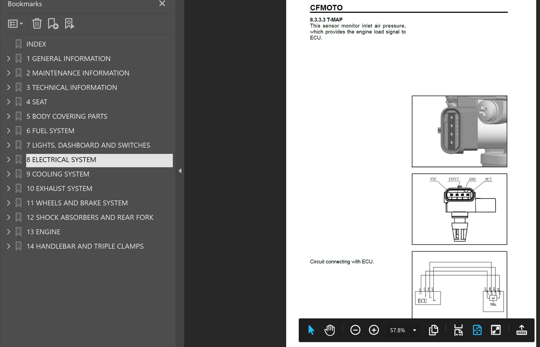Jump to the 13 ENGINE bookmark
This screenshot has width=540, height=347.
coord(43,232)
